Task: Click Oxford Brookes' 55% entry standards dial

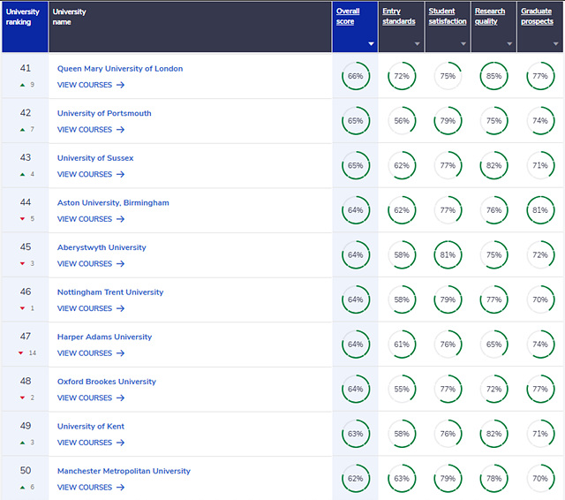Action: pos(402,389)
